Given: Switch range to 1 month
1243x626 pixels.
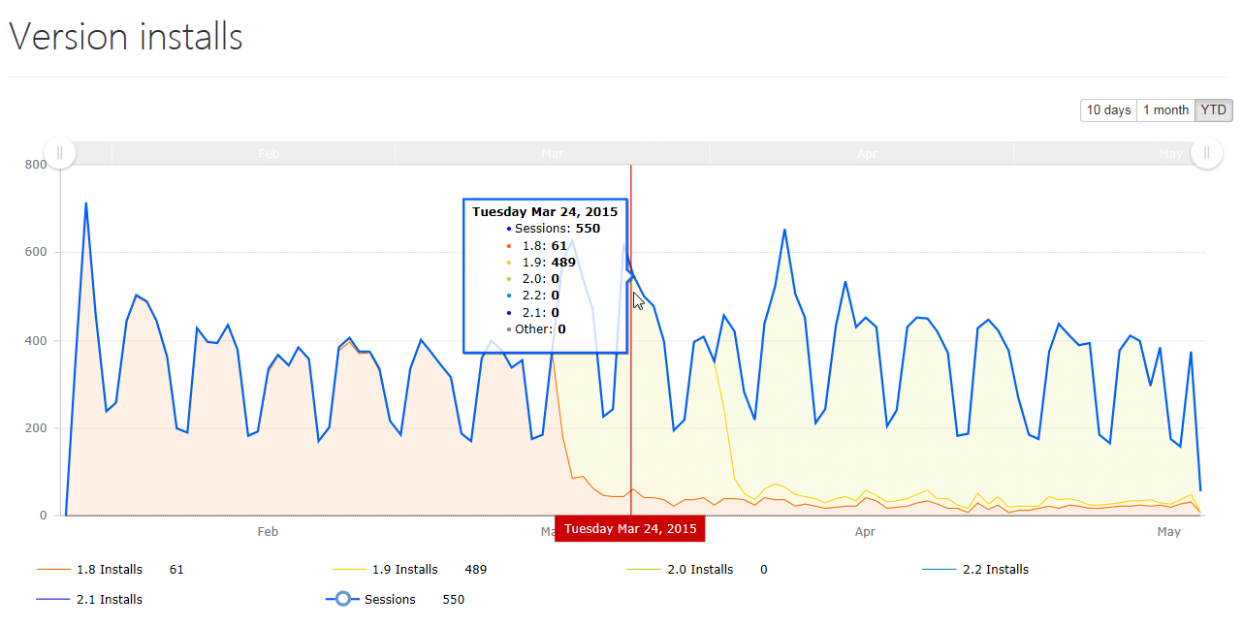Looking at the screenshot, I should (1165, 110).
